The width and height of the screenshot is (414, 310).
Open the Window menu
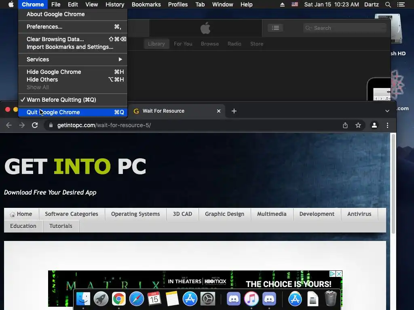pyautogui.click(x=223, y=4)
